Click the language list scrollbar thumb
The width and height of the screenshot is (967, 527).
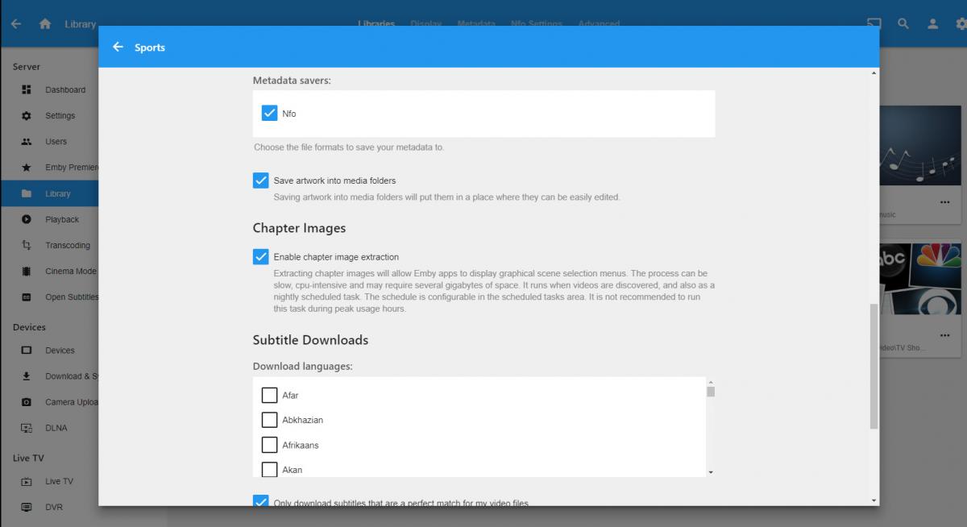point(711,392)
